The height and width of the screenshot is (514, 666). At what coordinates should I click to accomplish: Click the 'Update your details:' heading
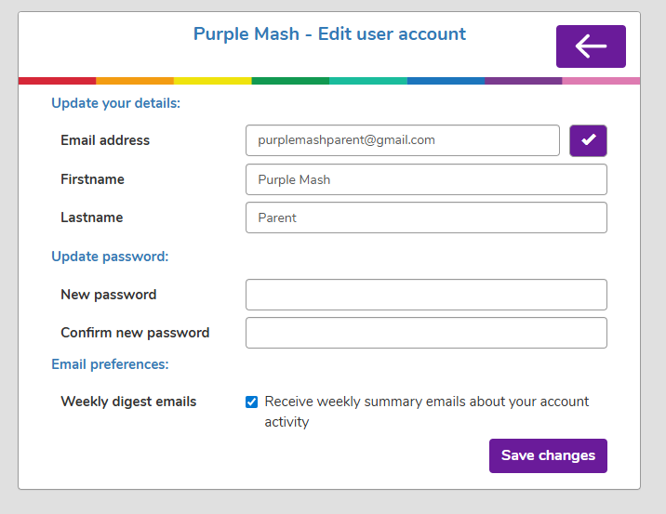[115, 103]
